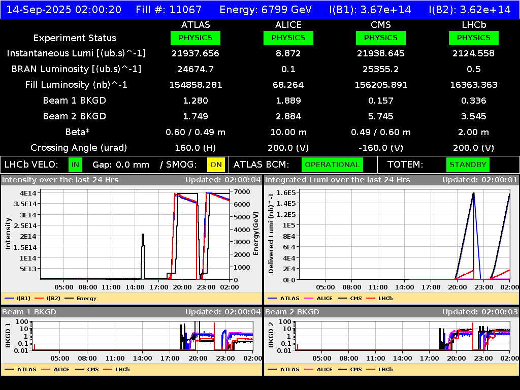Click LHCb legend in Beam 1 BKGD chart

(x=116, y=369)
